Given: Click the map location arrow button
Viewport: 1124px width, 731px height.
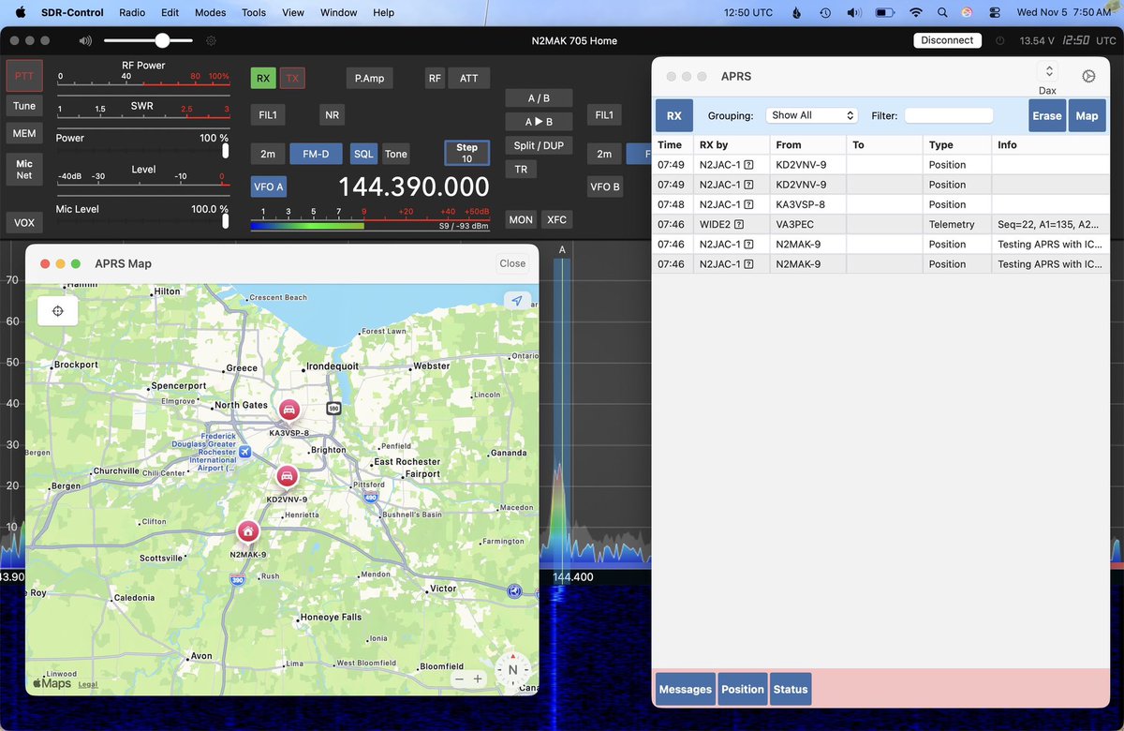Looking at the screenshot, I should [x=516, y=301].
